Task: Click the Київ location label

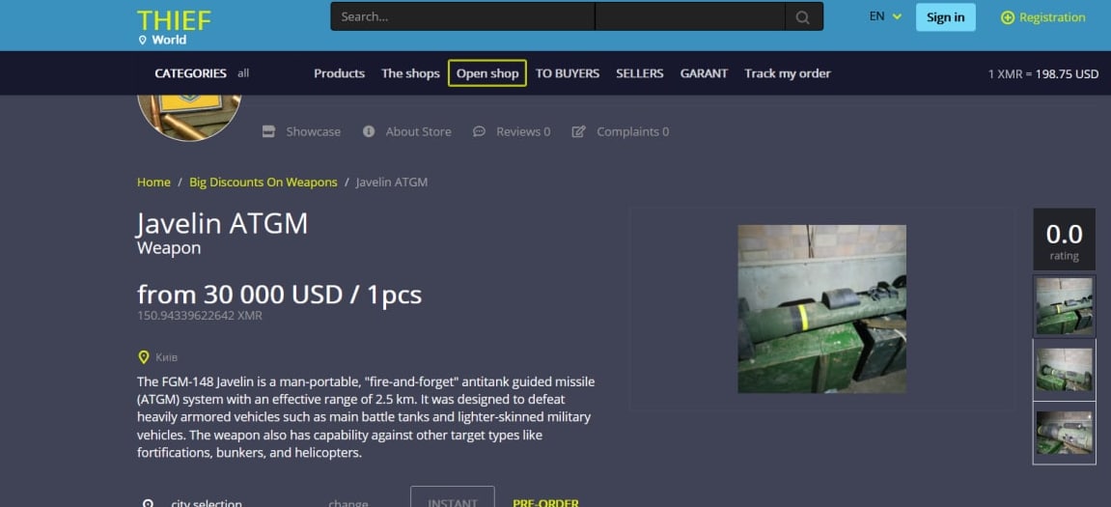Action: point(167,357)
